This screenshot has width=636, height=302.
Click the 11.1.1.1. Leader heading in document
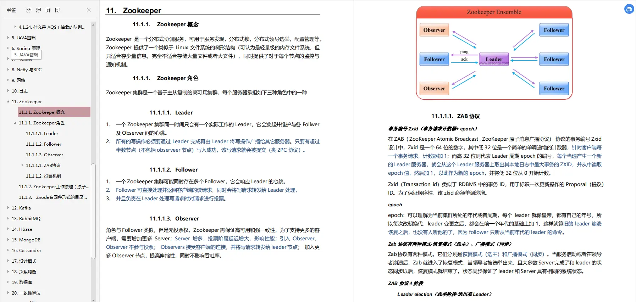click(171, 113)
